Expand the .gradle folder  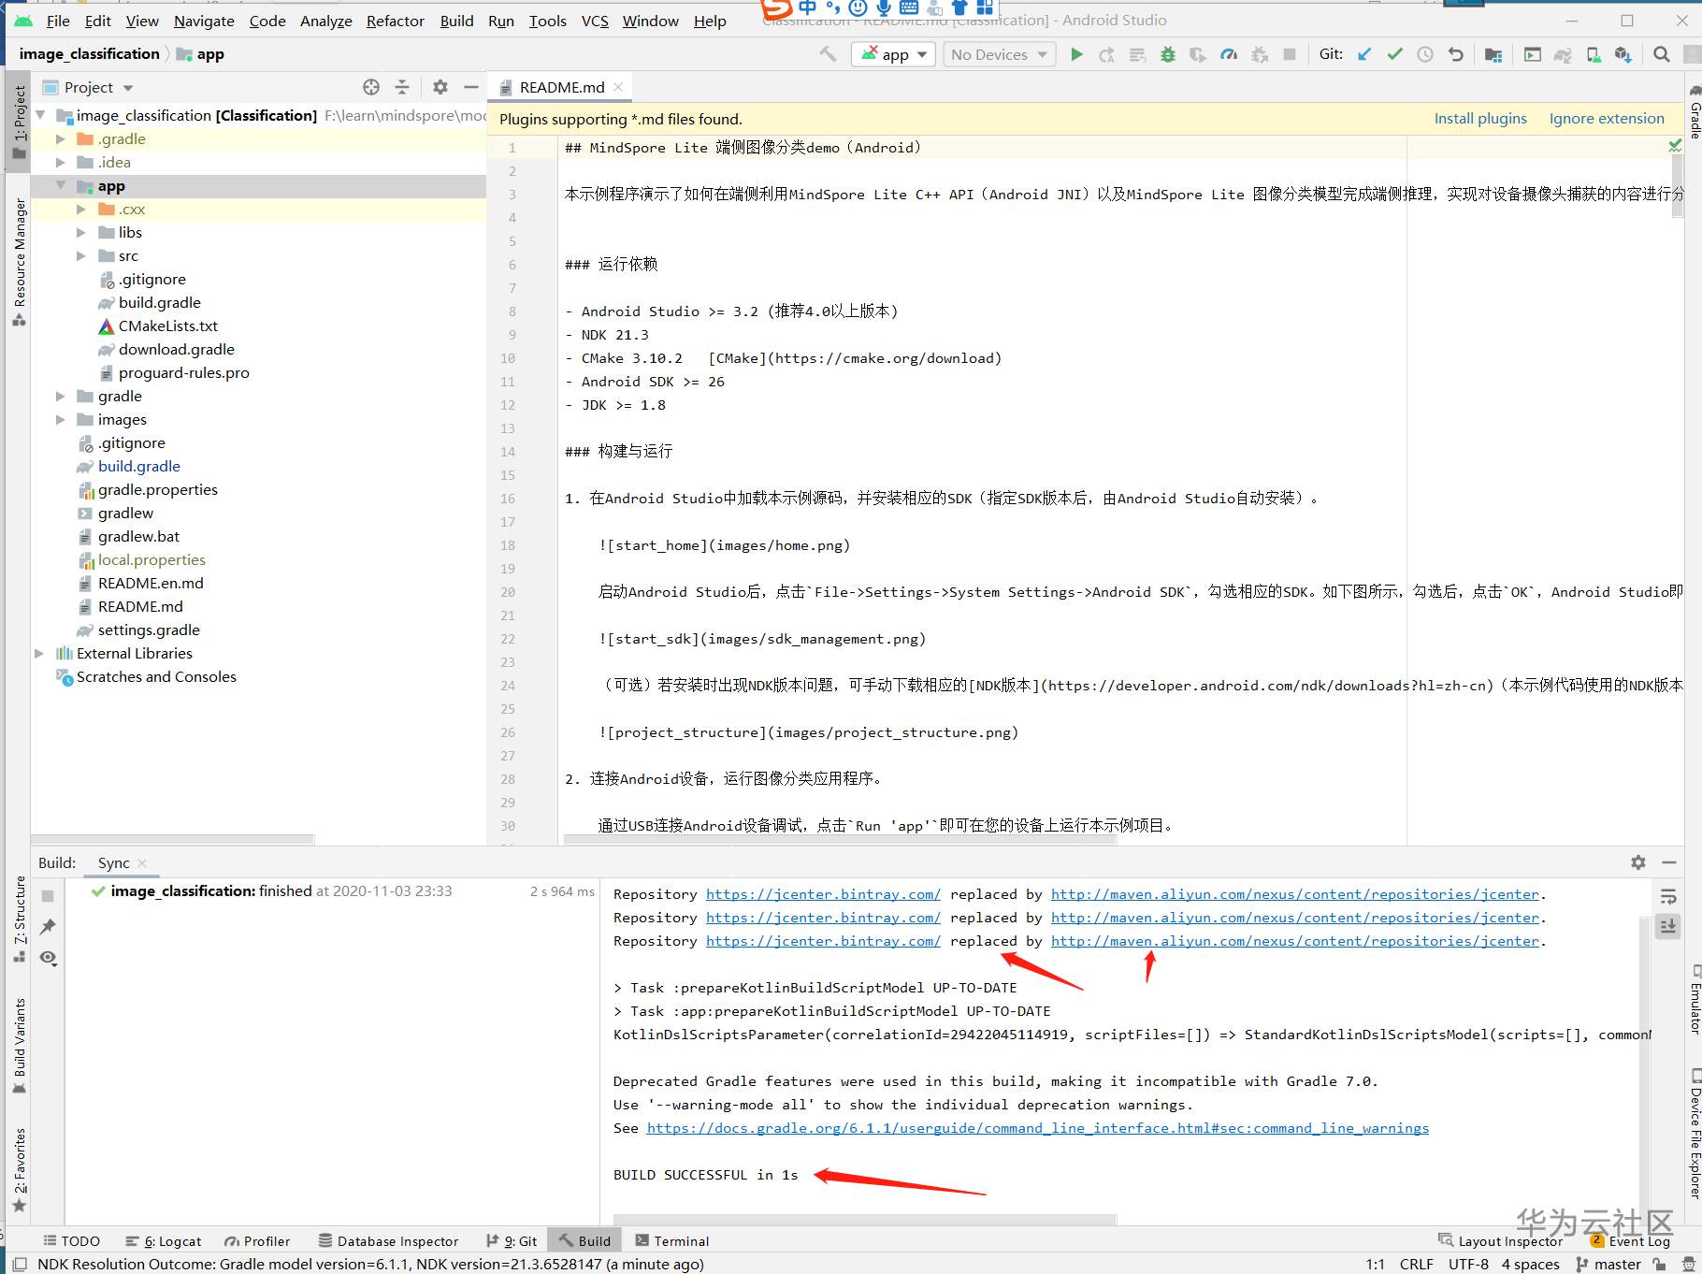61,138
